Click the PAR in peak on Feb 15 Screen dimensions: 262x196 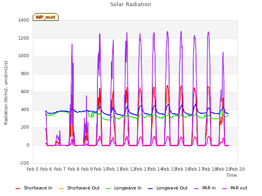[167, 31]
